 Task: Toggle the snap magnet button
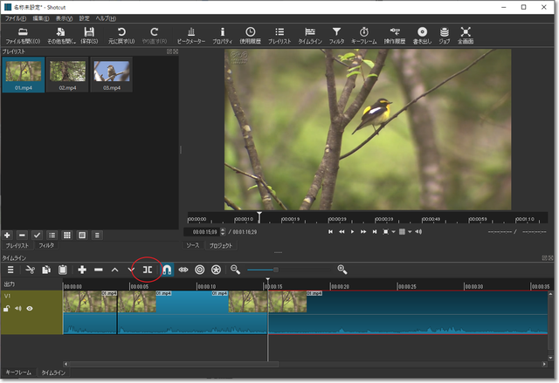(166, 270)
